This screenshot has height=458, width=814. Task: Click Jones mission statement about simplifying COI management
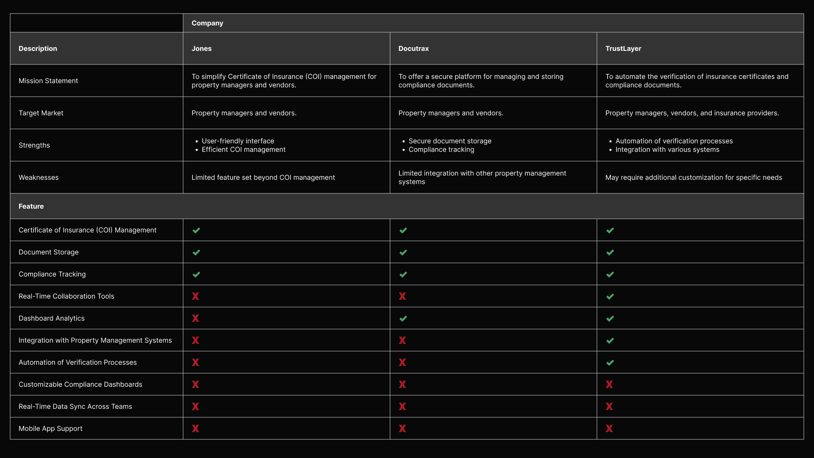[284, 81]
